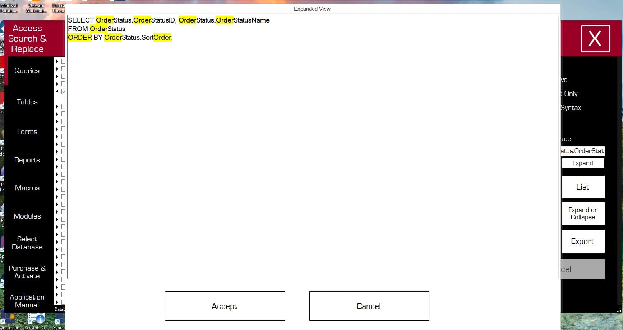623x330 pixels.
Task: Expand the first arrow in the object tree
Action: (x=57, y=61)
